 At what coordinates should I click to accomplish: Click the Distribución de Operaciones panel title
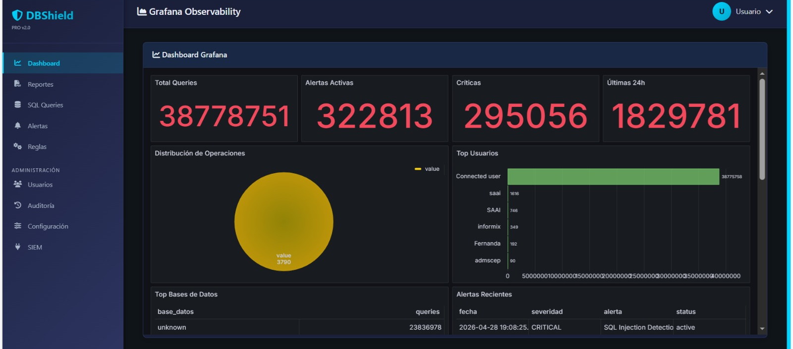(x=200, y=153)
